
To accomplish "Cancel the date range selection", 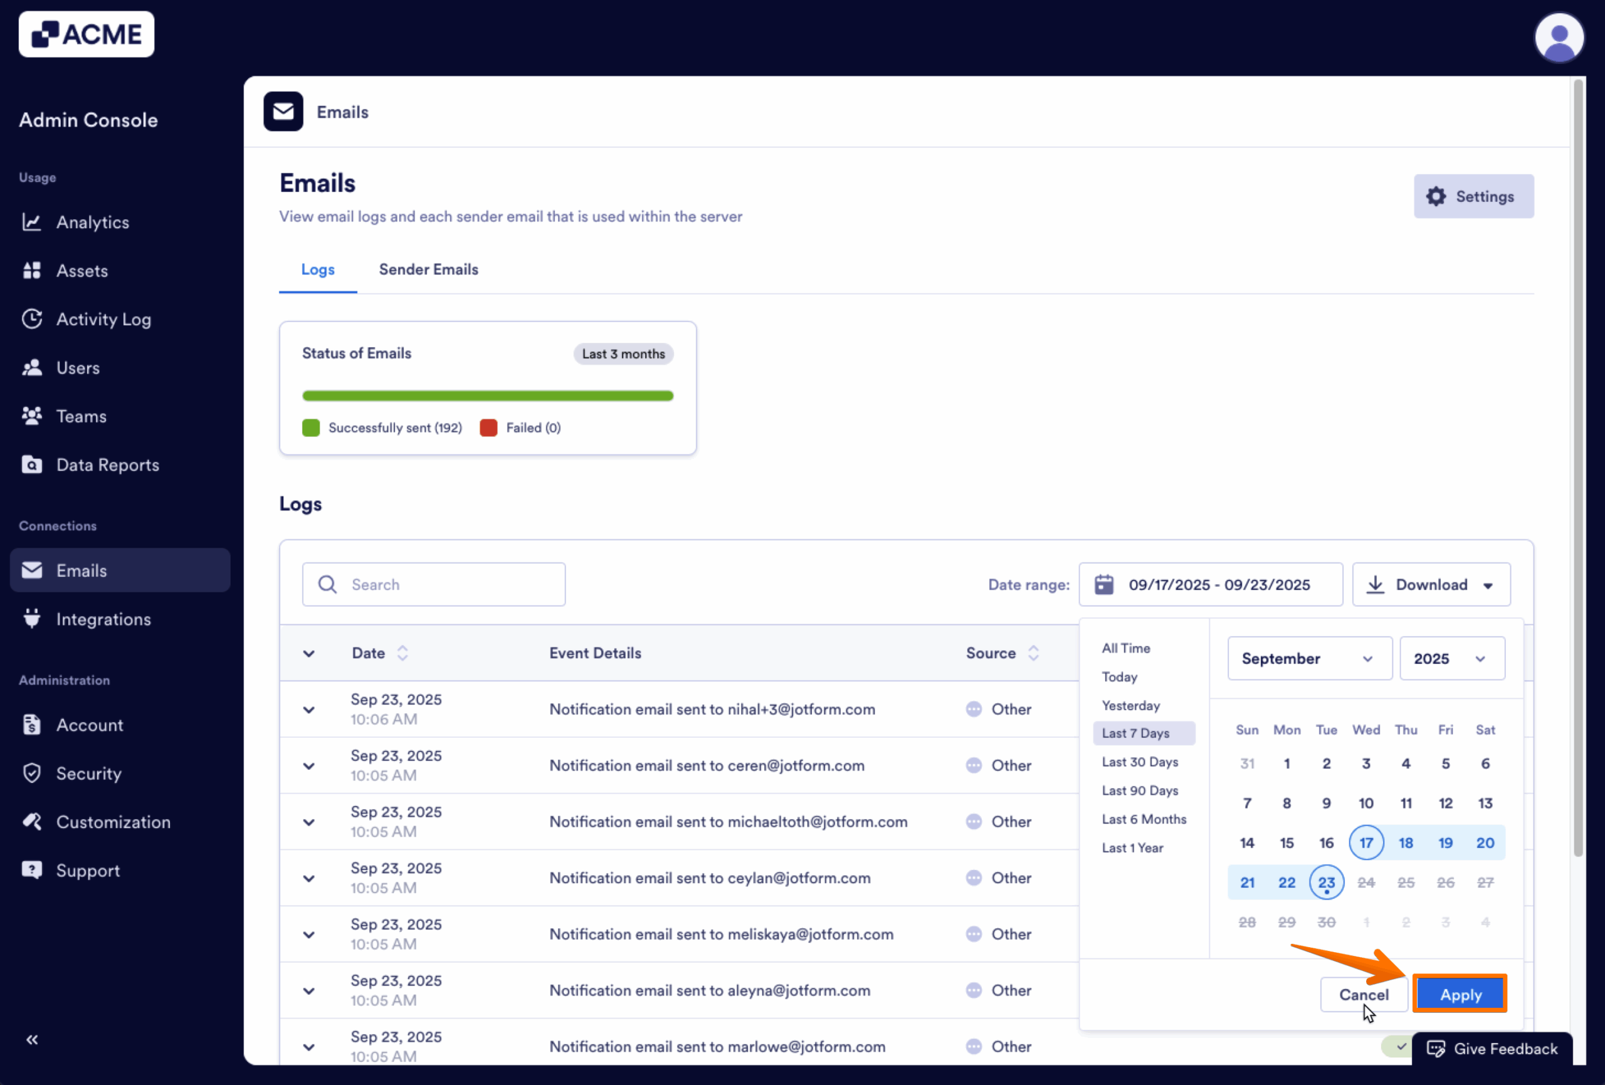I will click(x=1364, y=995).
